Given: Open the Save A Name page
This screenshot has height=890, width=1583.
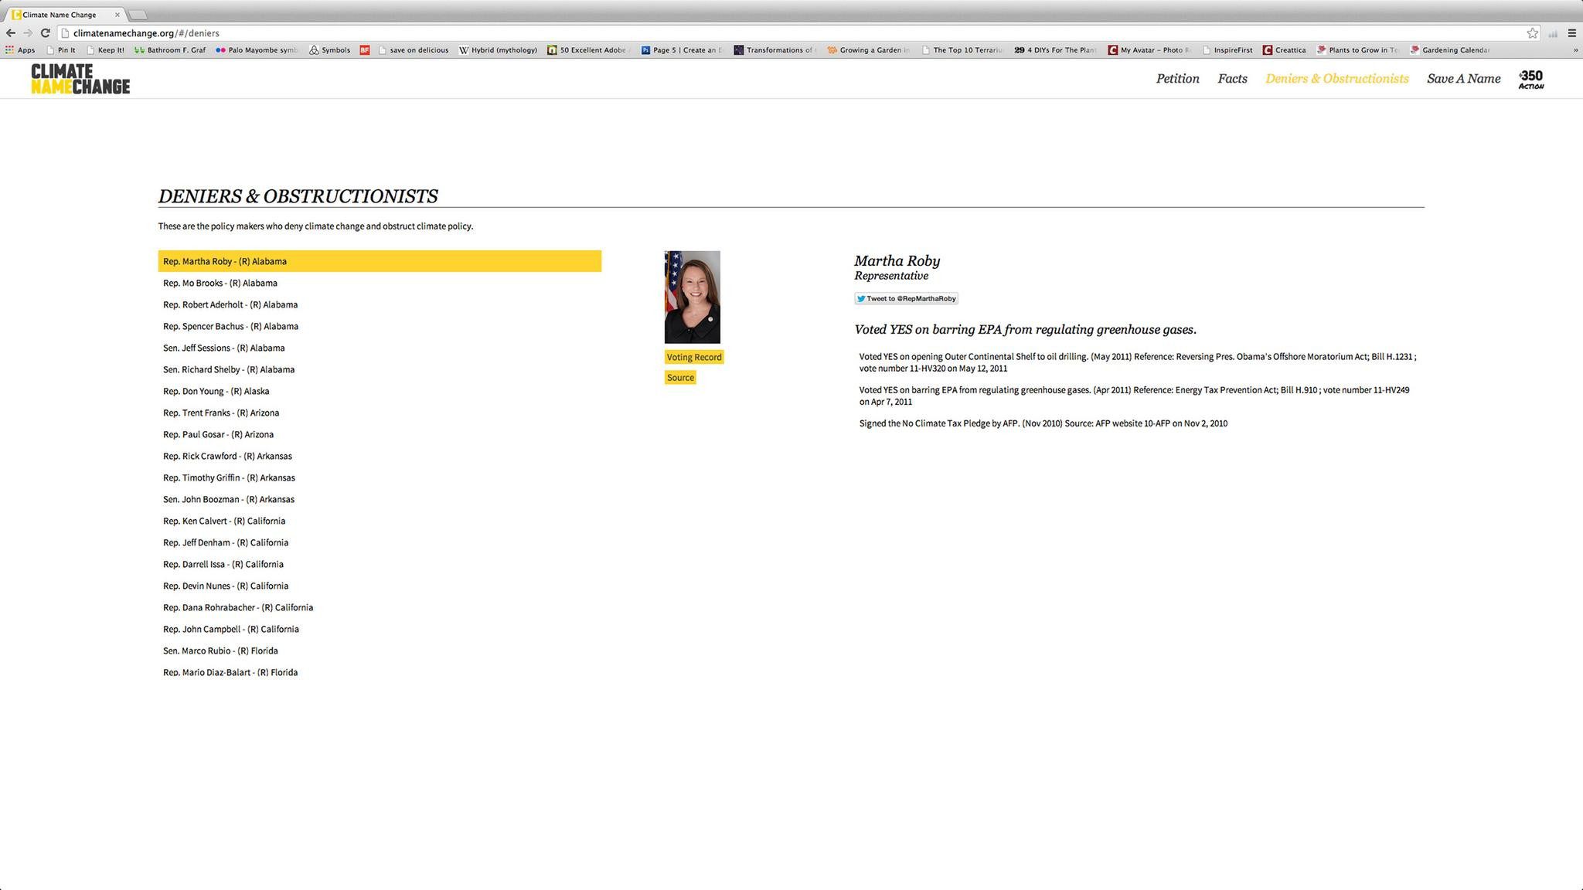Looking at the screenshot, I should click(x=1463, y=79).
